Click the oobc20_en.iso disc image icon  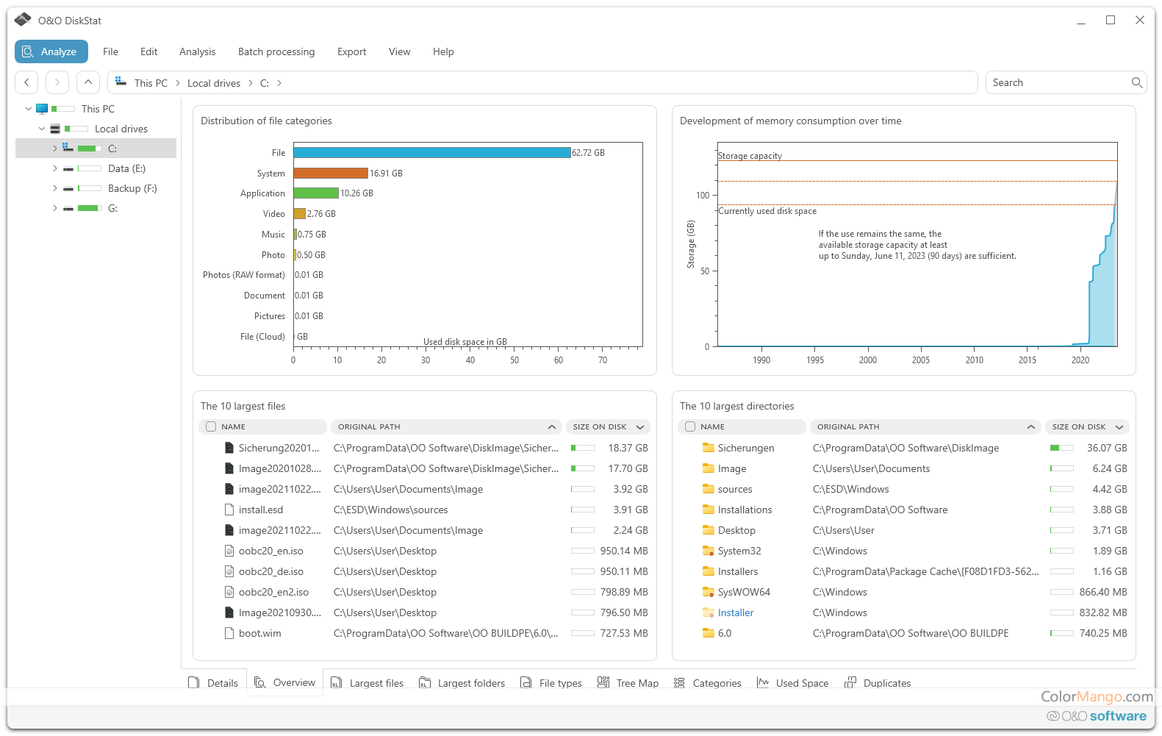point(229,551)
